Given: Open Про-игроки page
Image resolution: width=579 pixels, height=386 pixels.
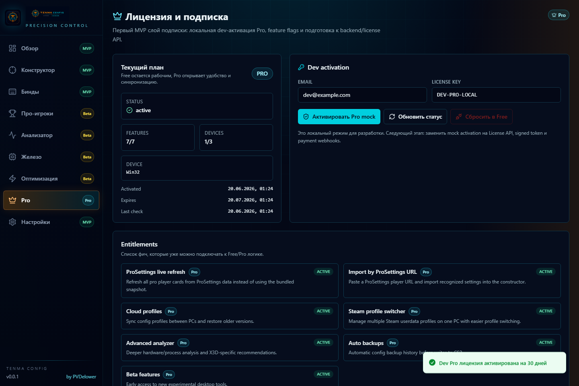Looking at the screenshot, I should [x=51, y=113].
